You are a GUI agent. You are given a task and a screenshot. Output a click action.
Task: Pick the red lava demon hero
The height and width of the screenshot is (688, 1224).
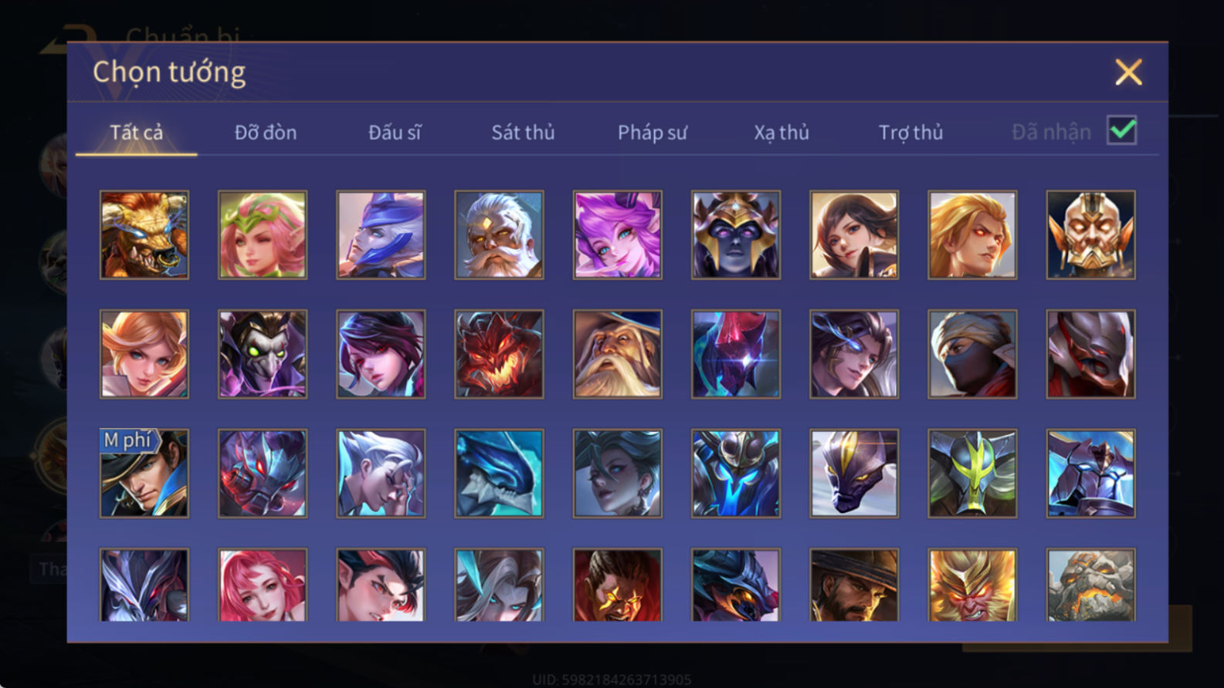[499, 354]
